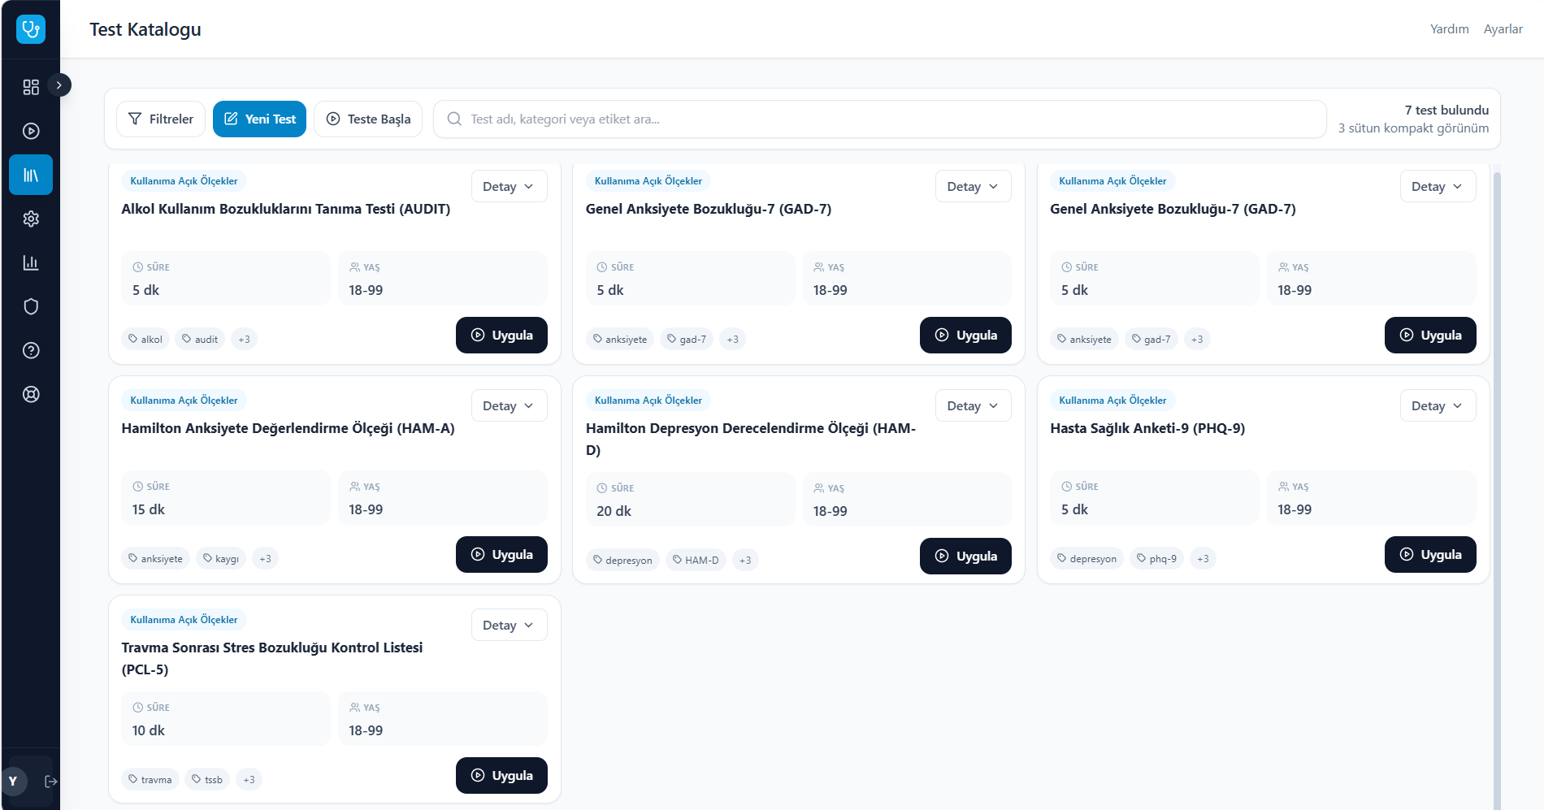
Task: Click the travma tag
Action: pos(150,779)
